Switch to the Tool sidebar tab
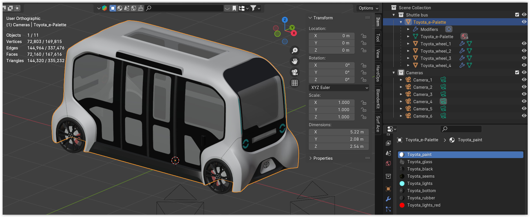The width and height of the screenshot is (530, 217). pos(378,38)
